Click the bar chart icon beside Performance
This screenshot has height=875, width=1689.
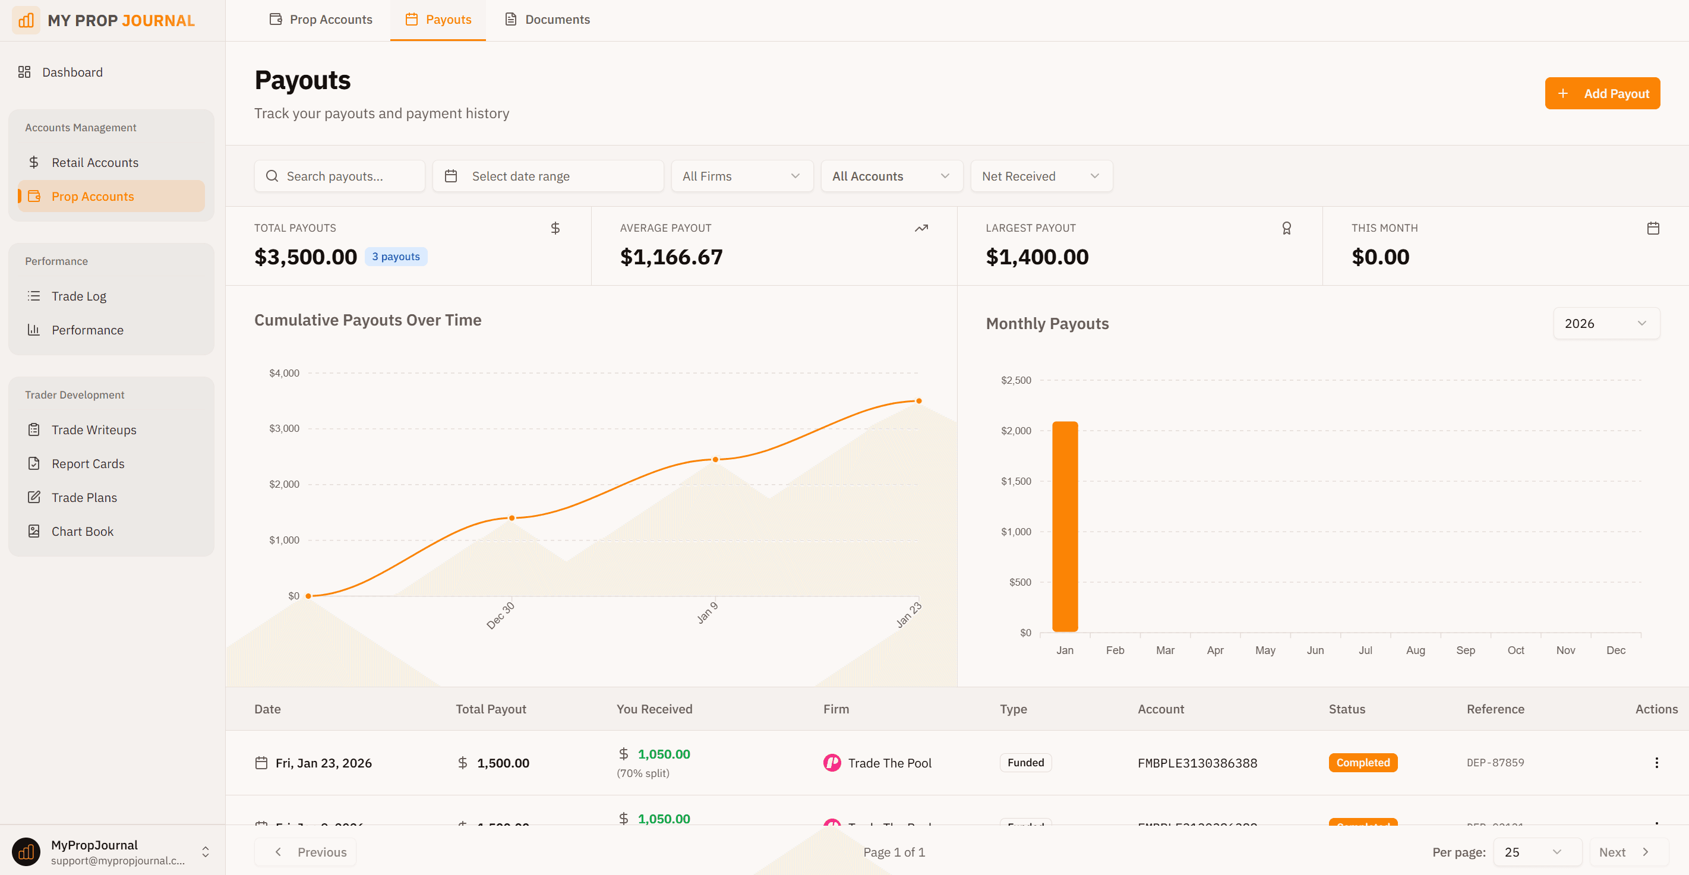(34, 330)
